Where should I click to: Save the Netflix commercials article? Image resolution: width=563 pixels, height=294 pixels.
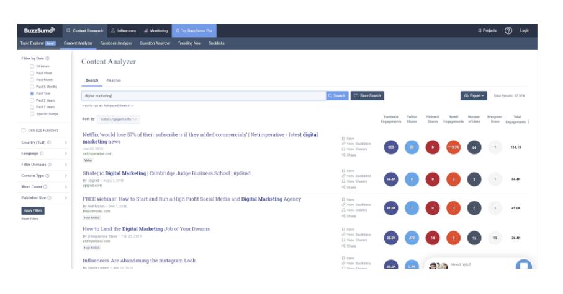(x=348, y=138)
